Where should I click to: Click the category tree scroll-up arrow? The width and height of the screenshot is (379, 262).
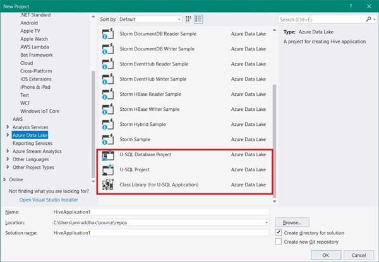coord(93,16)
